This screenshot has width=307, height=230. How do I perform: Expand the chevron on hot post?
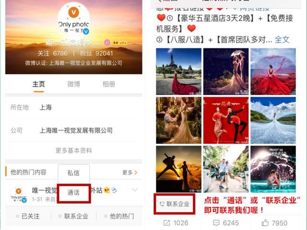135,190
